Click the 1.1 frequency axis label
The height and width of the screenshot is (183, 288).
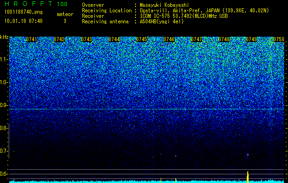click(4, 59)
